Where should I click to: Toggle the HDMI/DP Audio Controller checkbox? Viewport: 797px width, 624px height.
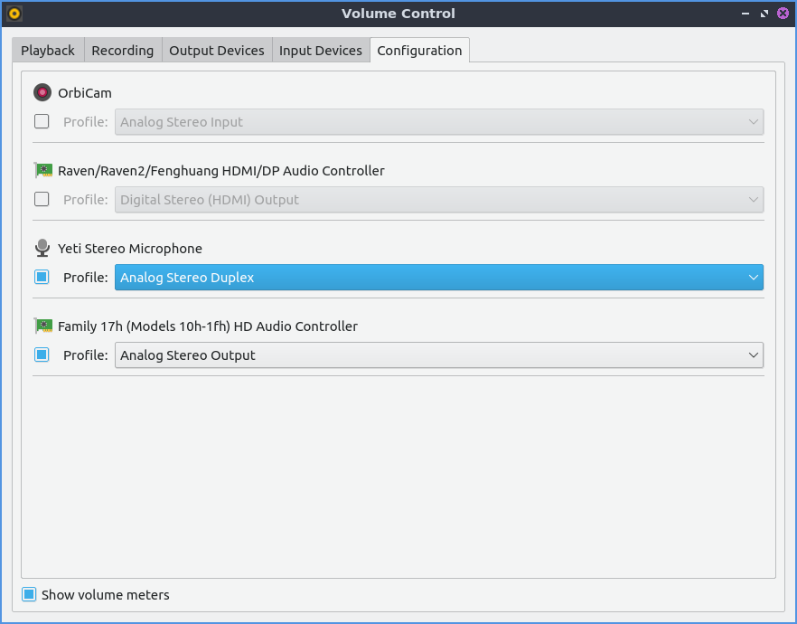tap(42, 200)
